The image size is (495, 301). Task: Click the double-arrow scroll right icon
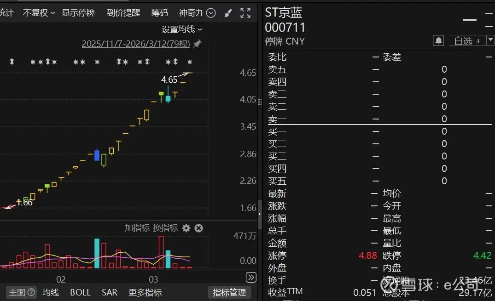251,278
